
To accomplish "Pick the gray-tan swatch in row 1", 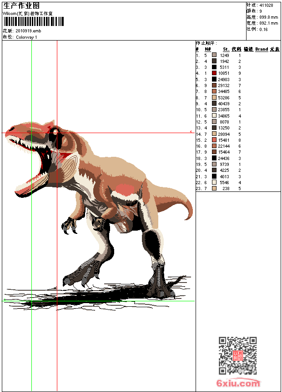I will (x=214, y=55).
